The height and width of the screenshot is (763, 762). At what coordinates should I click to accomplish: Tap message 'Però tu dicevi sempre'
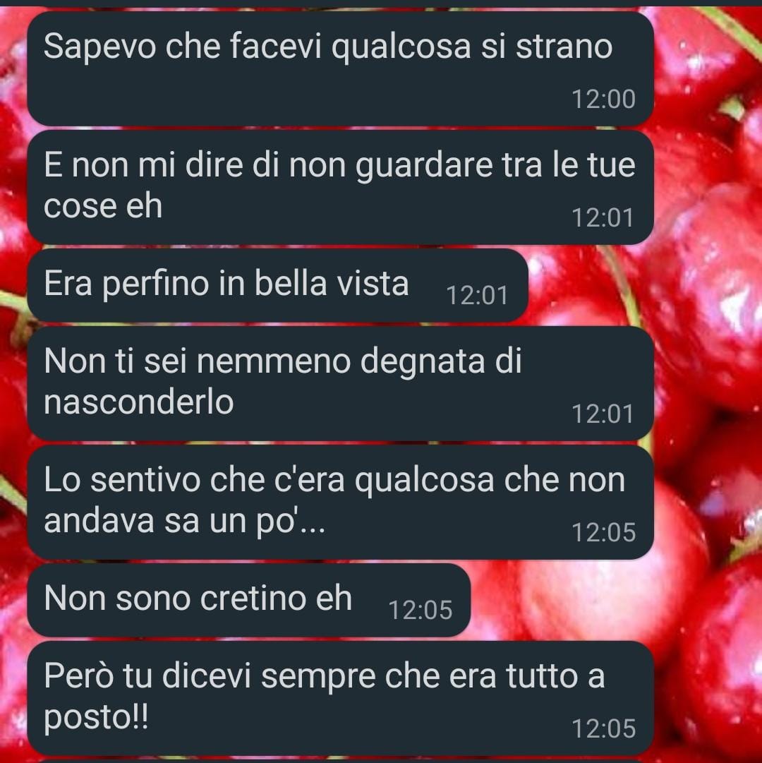[x=340, y=698]
